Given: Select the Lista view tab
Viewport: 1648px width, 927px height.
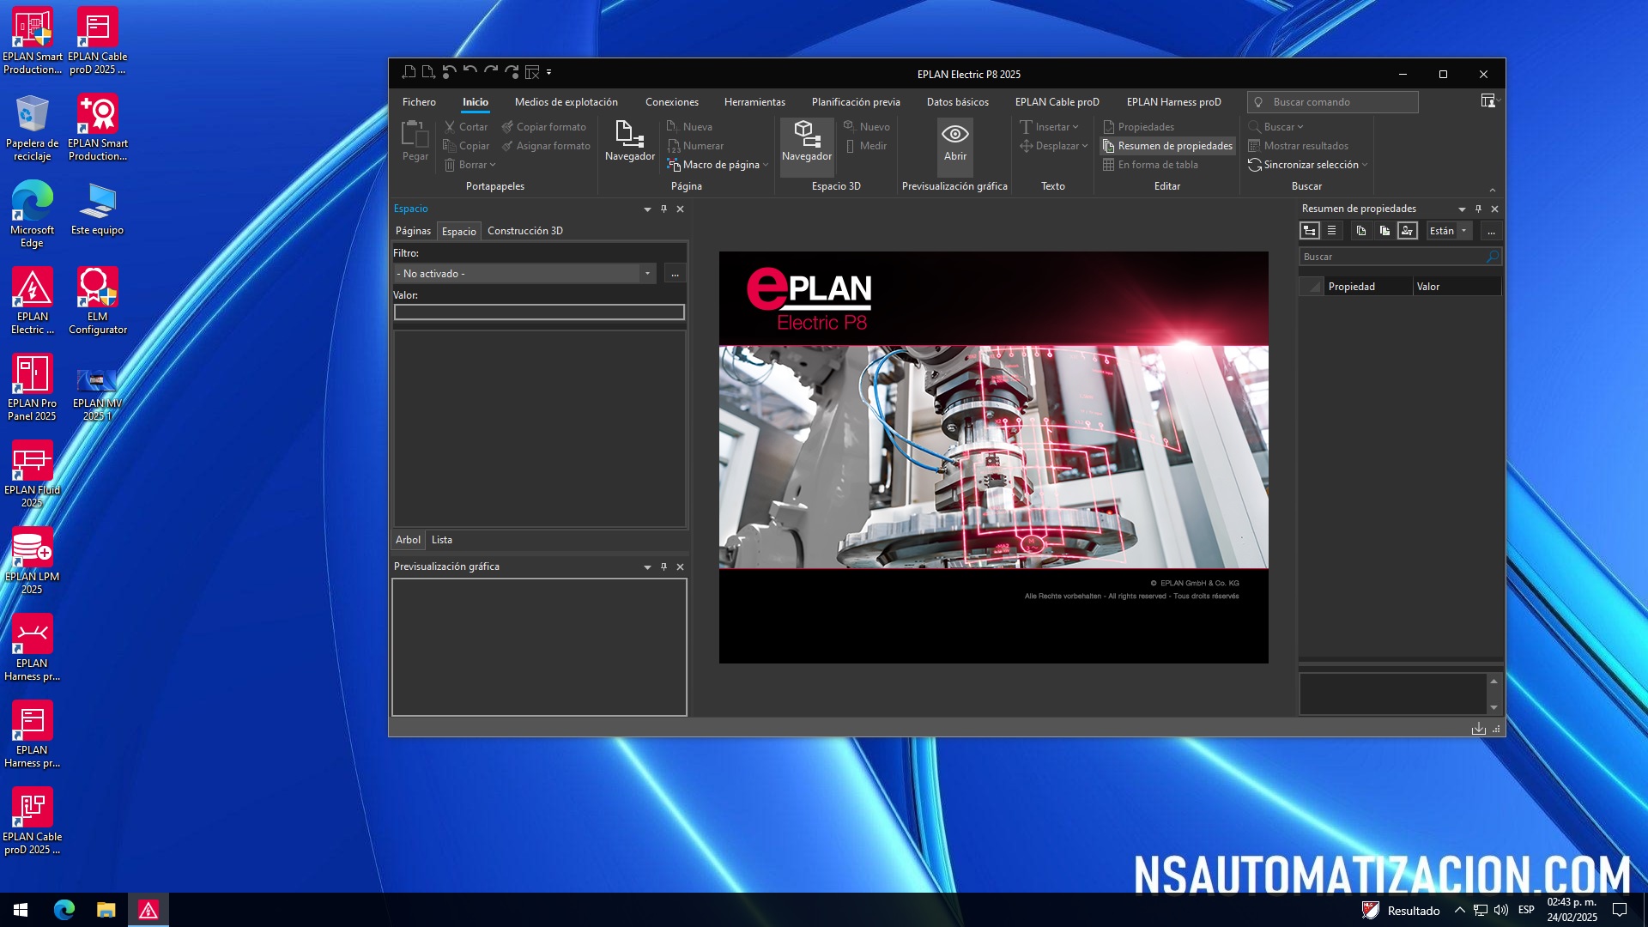Looking at the screenshot, I should (x=441, y=539).
